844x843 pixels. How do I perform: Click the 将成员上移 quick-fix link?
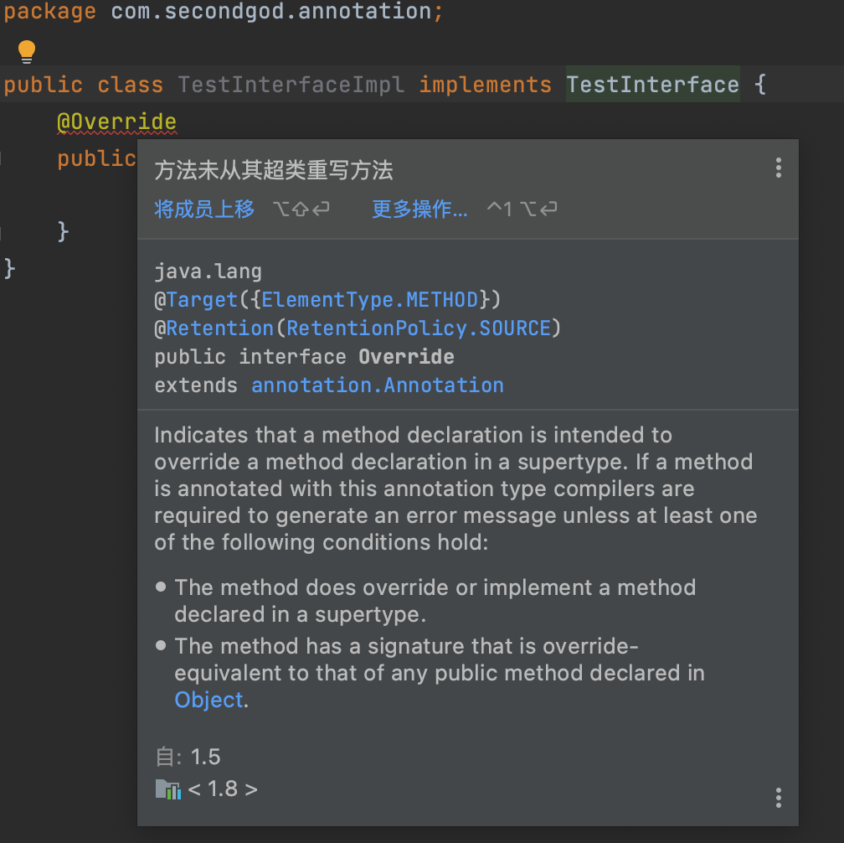point(204,209)
